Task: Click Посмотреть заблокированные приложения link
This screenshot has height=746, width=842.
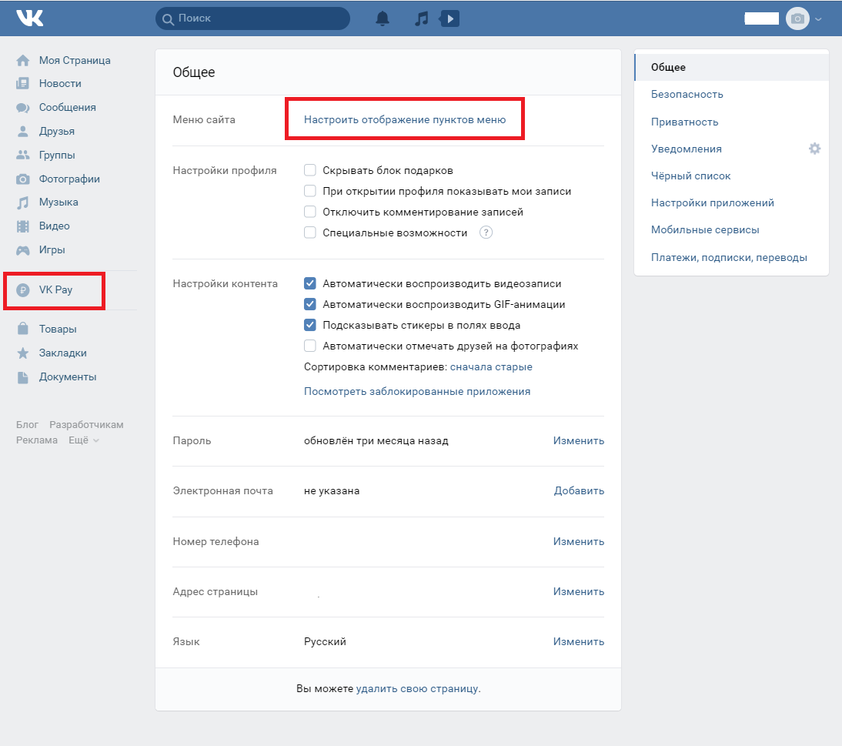Action: 417,392
